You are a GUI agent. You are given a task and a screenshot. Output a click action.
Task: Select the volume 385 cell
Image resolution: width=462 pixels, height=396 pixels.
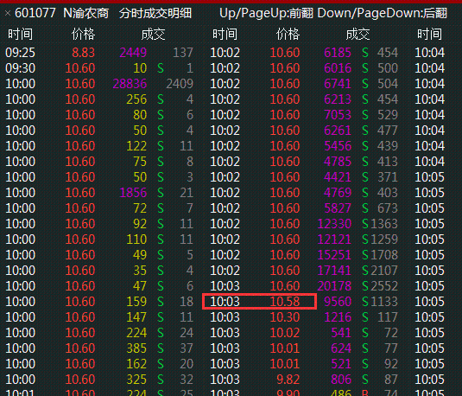(x=136, y=348)
